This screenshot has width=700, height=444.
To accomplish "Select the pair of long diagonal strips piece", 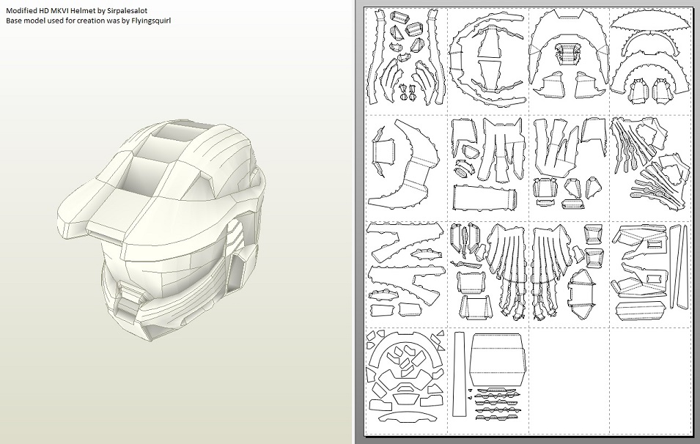I will coord(679,267).
